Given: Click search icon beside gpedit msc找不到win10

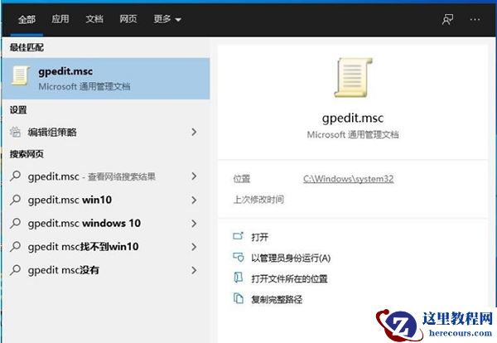Looking at the screenshot, I should tap(15, 247).
